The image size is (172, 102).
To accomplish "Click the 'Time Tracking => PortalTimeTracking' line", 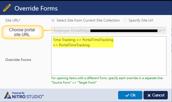I will tap(83, 40).
